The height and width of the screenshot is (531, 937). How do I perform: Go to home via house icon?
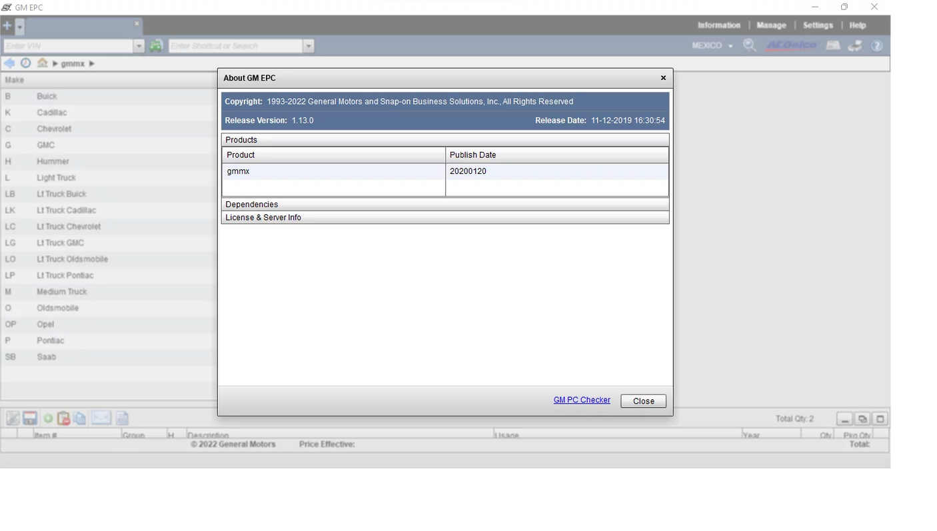(42, 63)
